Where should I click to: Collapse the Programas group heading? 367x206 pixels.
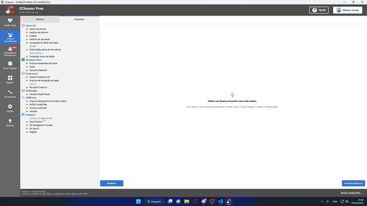point(32,74)
